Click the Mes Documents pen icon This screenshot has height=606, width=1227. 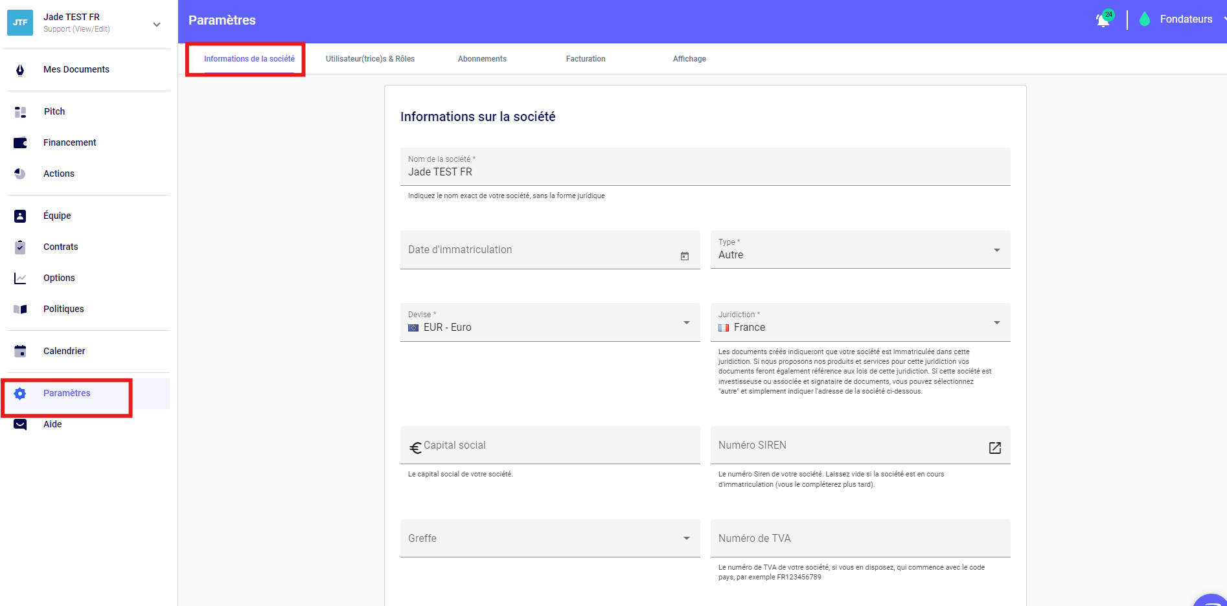tap(20, 70)
